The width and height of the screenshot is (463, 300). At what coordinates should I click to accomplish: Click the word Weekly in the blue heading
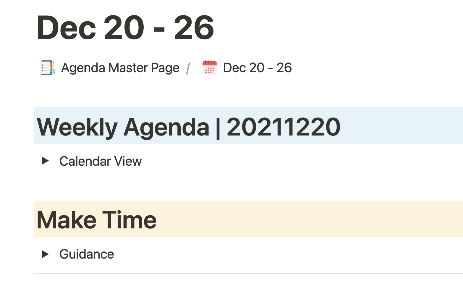(77, 127)
